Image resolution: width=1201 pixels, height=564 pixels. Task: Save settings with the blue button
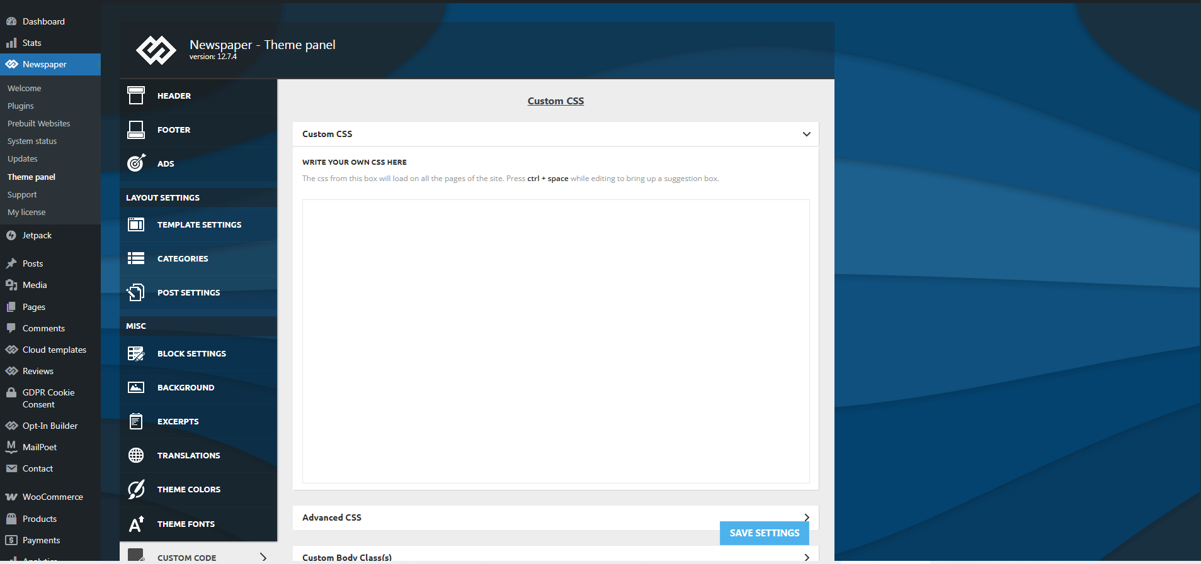pyautogui.click(x=765, y=533)
